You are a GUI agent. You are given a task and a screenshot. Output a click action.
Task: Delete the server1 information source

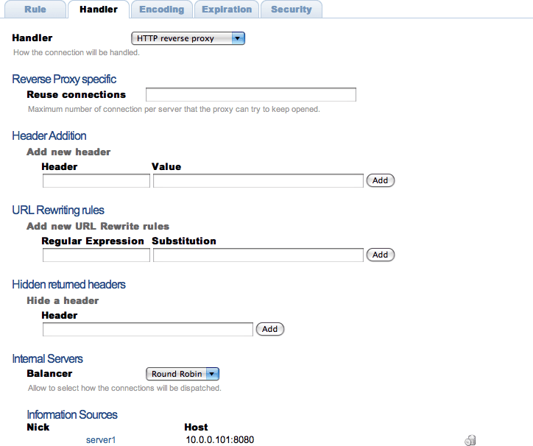coord(470,440)
